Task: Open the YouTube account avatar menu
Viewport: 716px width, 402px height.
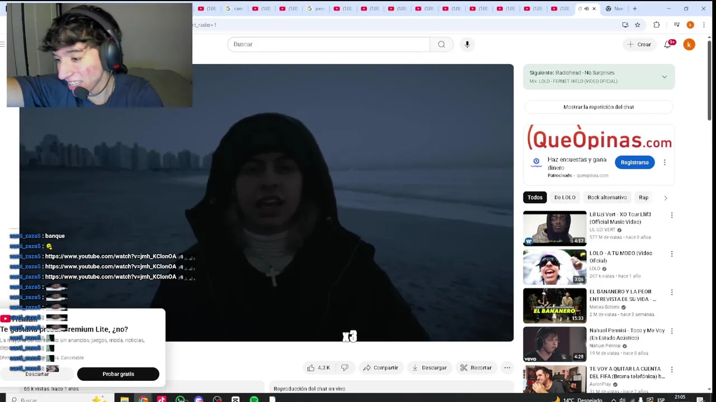Action: [x=689, y=44]
